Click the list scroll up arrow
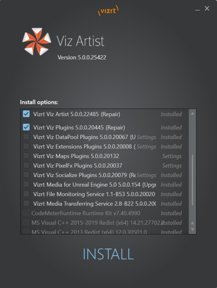Image resolution: width=217 pixels, height=288 pixels. (193, 113)
